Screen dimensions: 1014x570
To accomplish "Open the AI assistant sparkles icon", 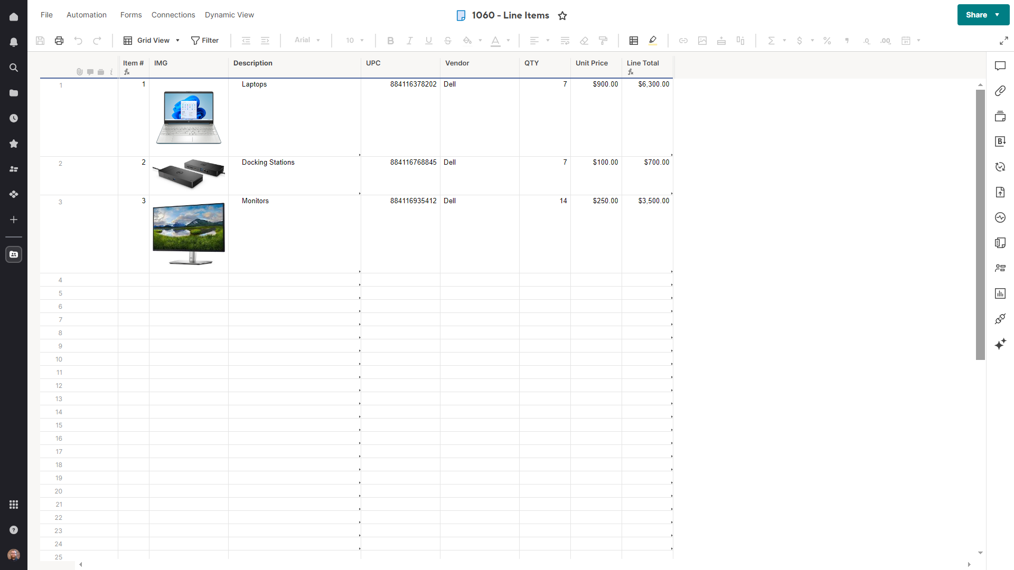I will (x=1001, y=344).
